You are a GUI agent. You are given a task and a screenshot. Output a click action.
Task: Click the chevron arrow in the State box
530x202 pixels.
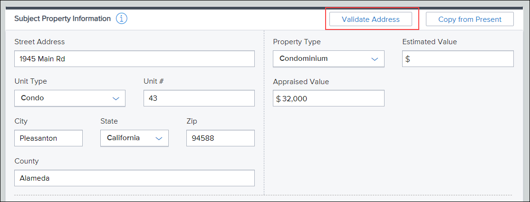tap(159, 138)
